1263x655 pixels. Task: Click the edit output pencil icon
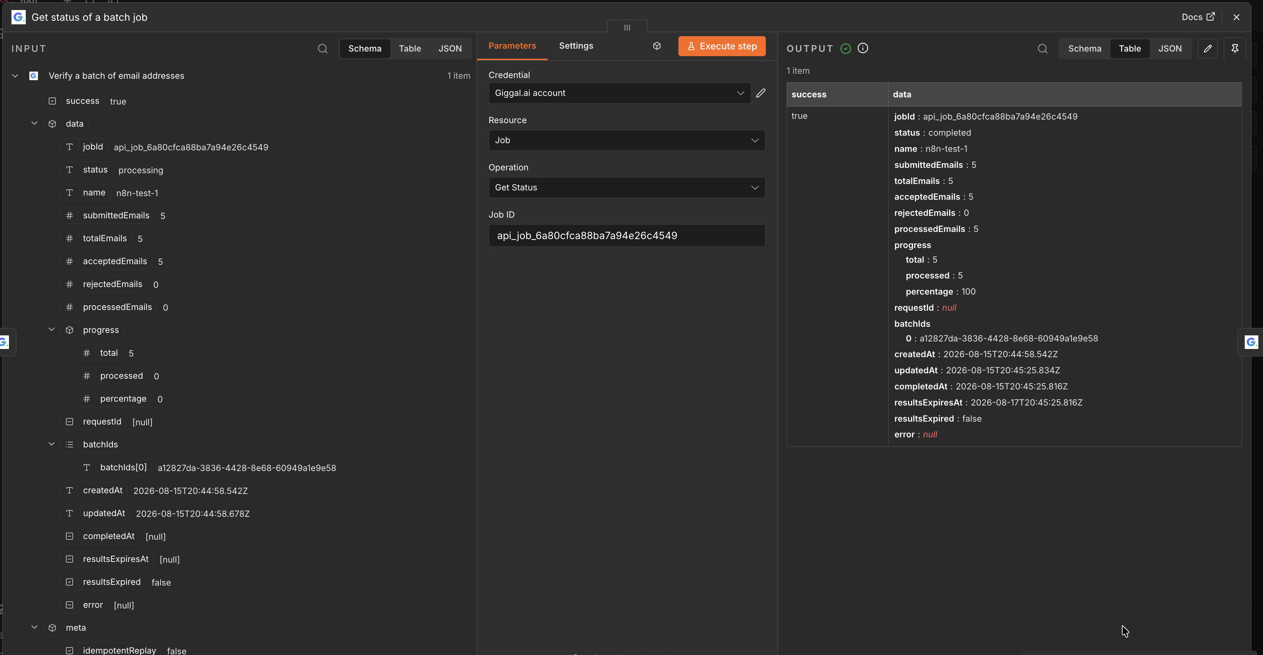(1207, 49)
